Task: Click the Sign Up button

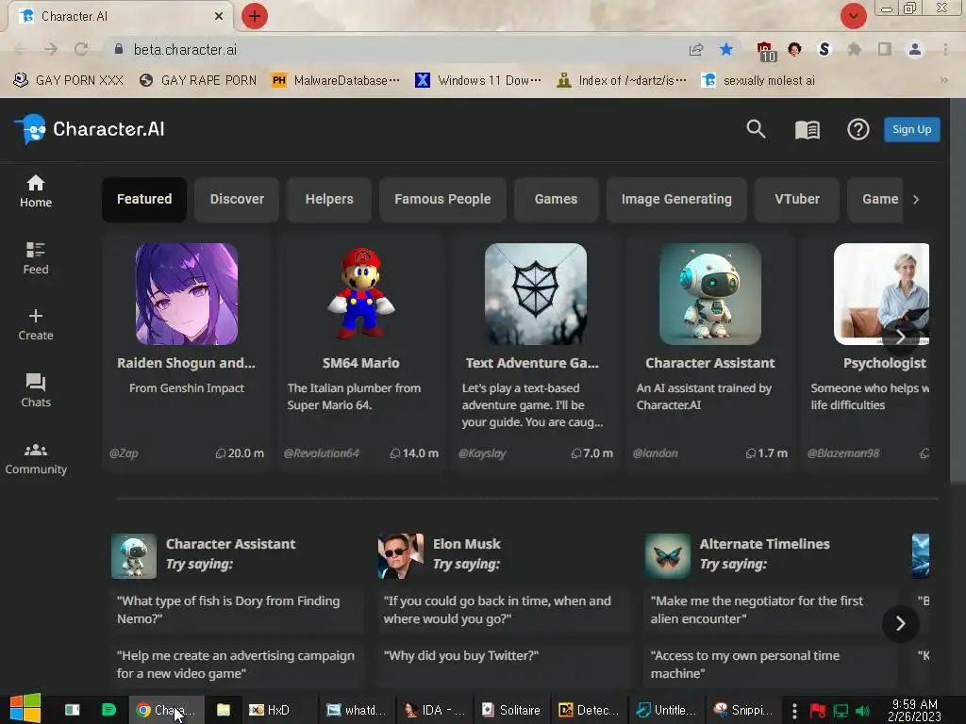Action: click(912, 129)
